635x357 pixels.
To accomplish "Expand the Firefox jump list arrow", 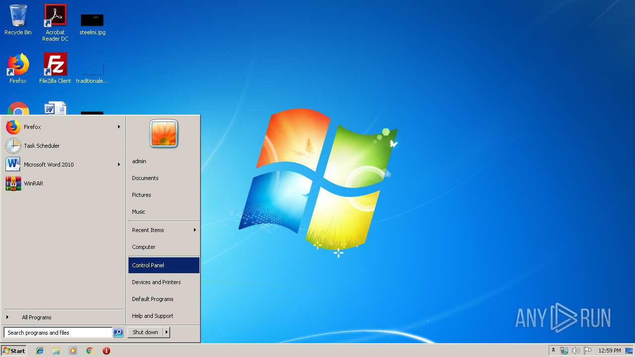I will pos(119,127).
